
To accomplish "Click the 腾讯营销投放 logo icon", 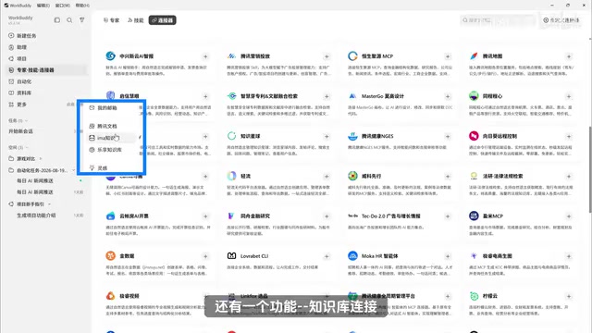I will [231, 55].
